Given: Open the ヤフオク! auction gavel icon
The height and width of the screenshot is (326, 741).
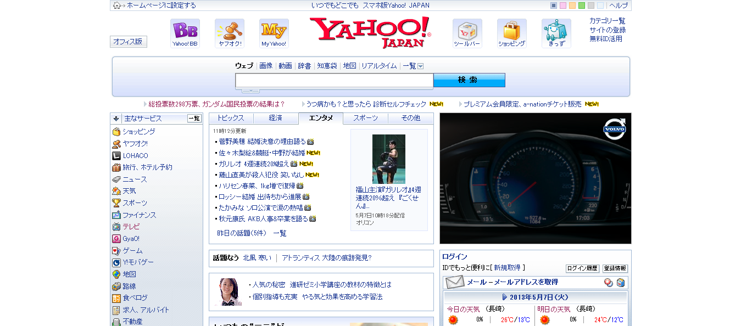Looking at the screenshot, I should [230, 33].
